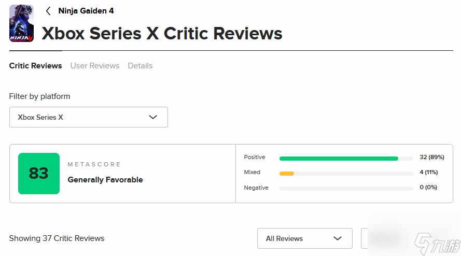461x256 pixels.
Task: Click the grey Negative reviews bar
Action: pos(346,188)
